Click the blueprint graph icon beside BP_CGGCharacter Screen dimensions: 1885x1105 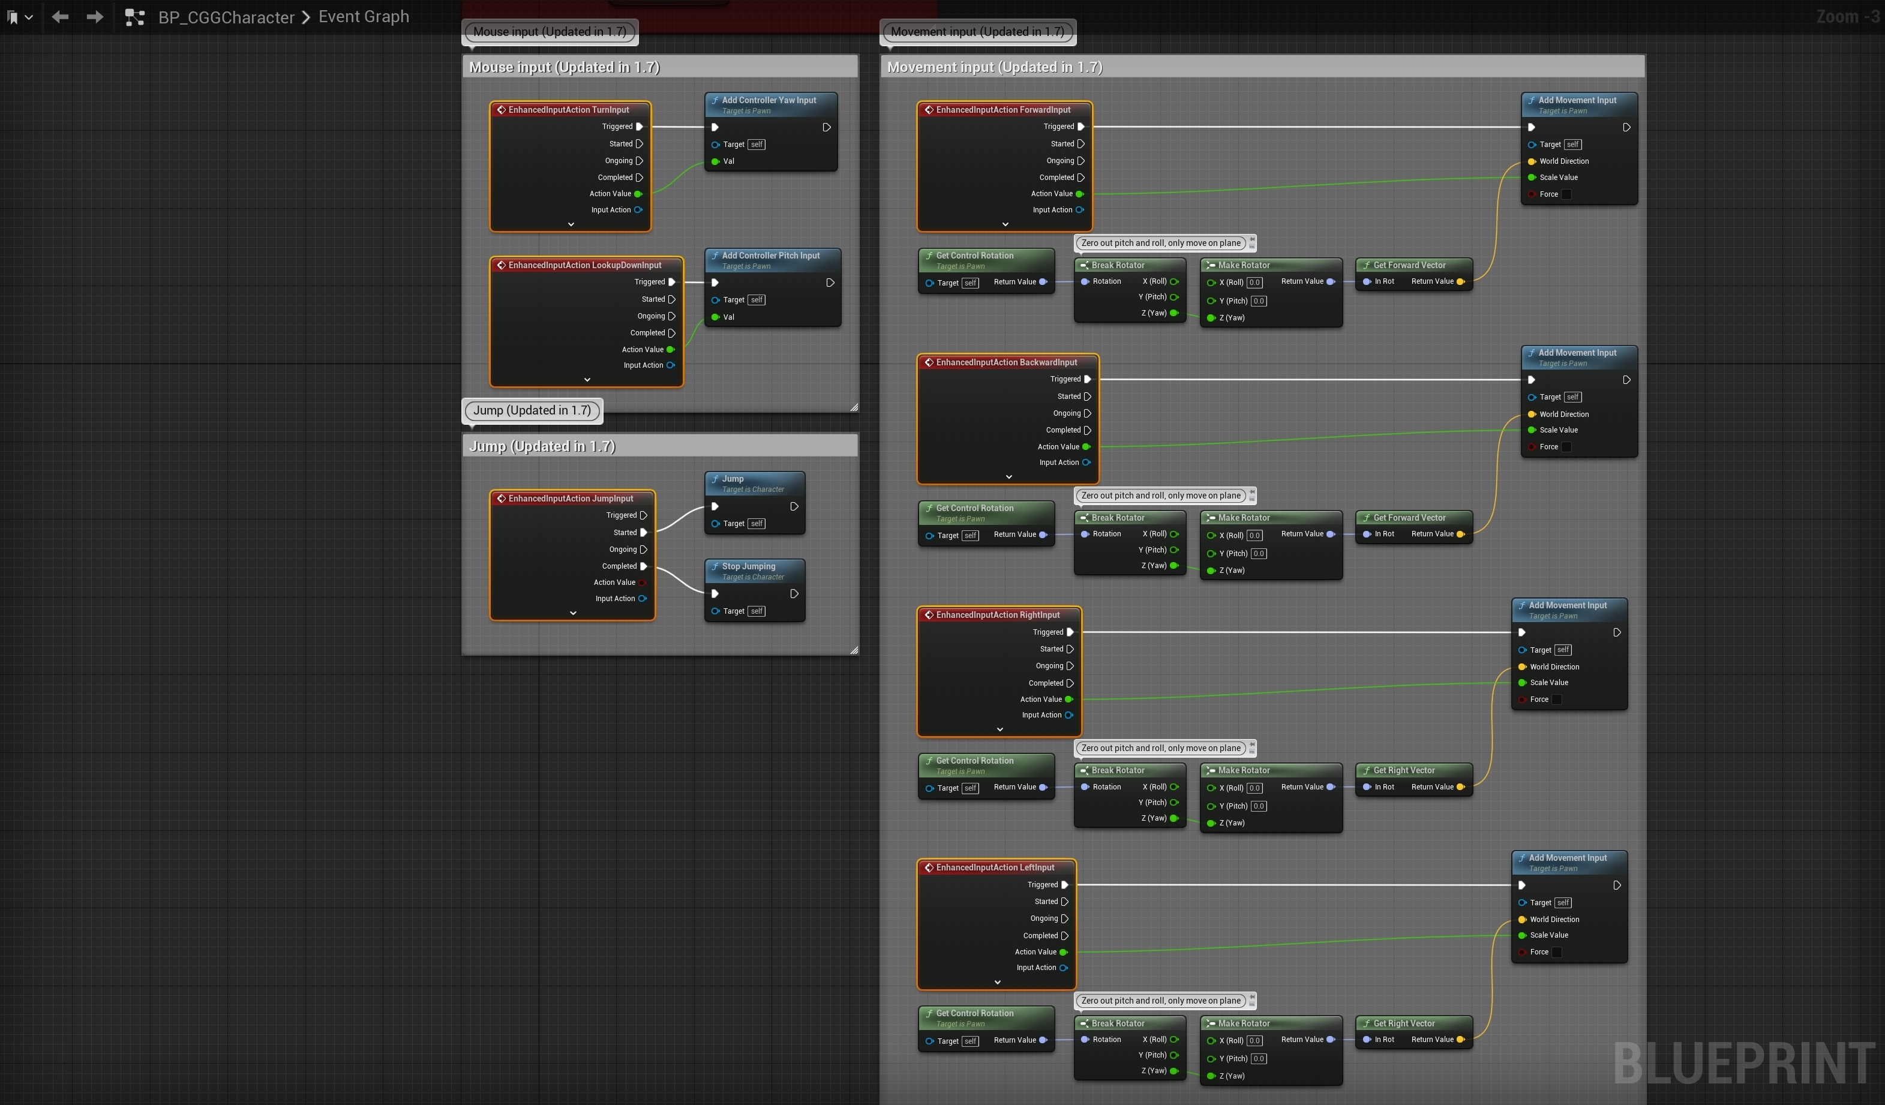[x=134, y=17]
